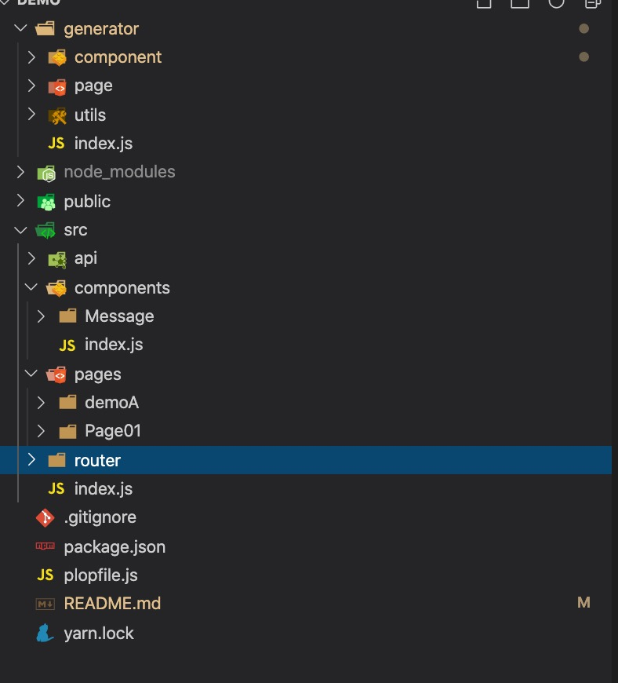Click the npm icon beside package.json
Viewport: 618px width, 683px height.
[45, 546]
